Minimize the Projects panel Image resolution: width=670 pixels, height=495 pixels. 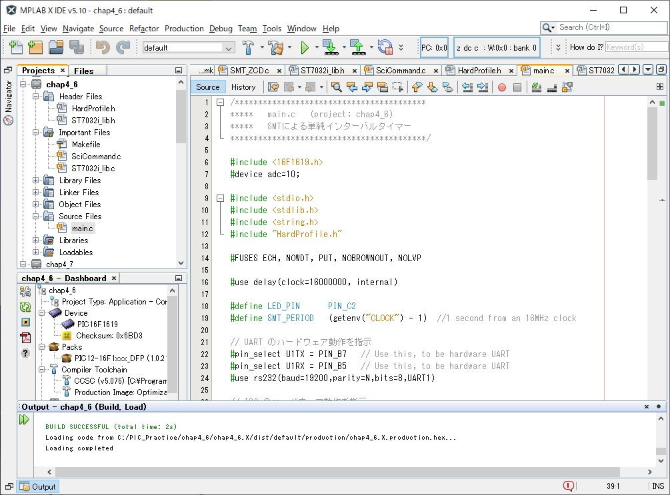[179, 71]
